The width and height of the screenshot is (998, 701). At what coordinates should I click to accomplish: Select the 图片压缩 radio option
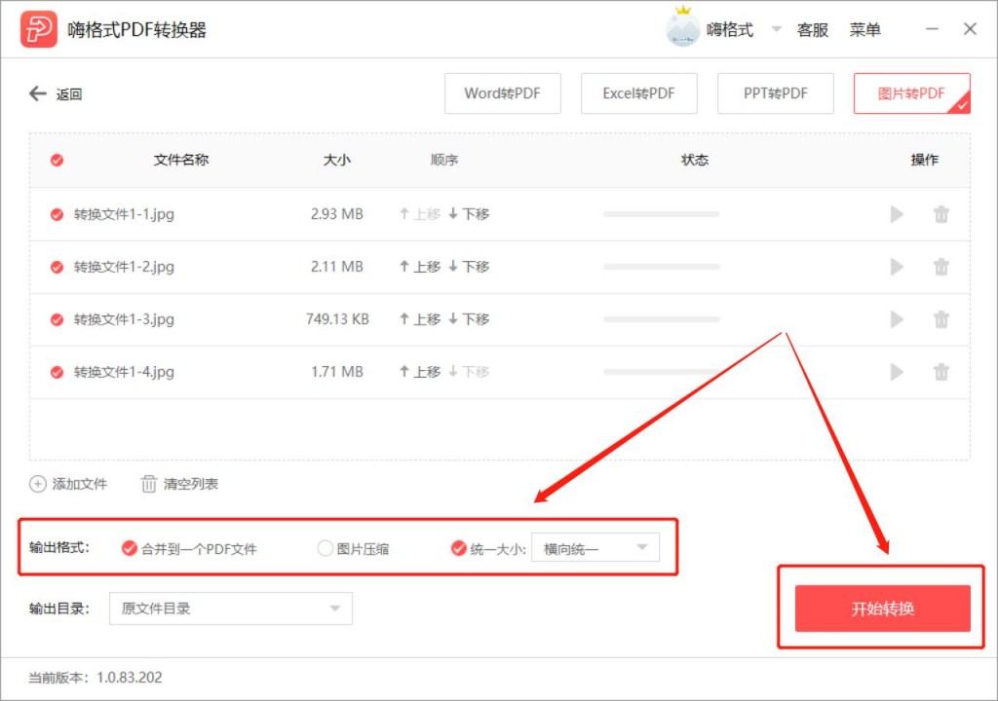click(x=325, y=548)
